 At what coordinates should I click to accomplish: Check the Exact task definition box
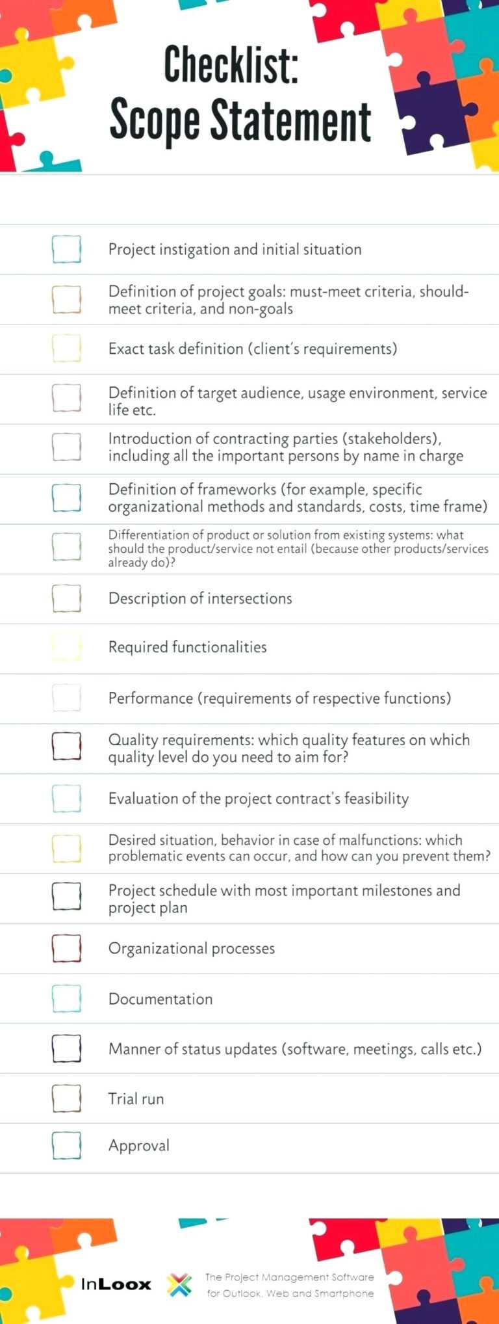coord(66,349)
